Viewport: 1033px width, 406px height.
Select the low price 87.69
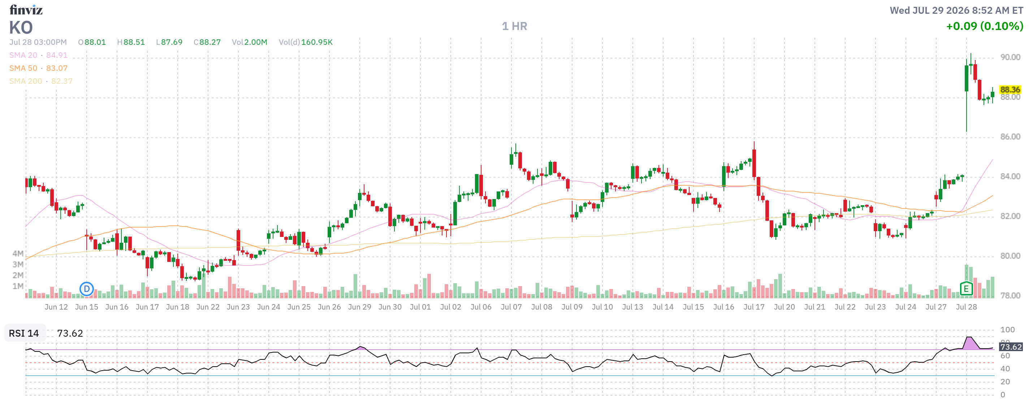172,42
